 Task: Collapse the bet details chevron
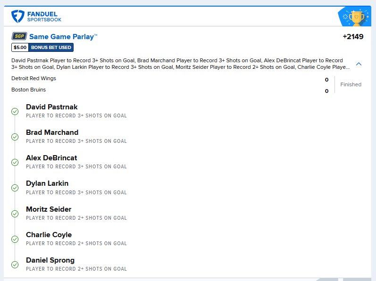359,64
